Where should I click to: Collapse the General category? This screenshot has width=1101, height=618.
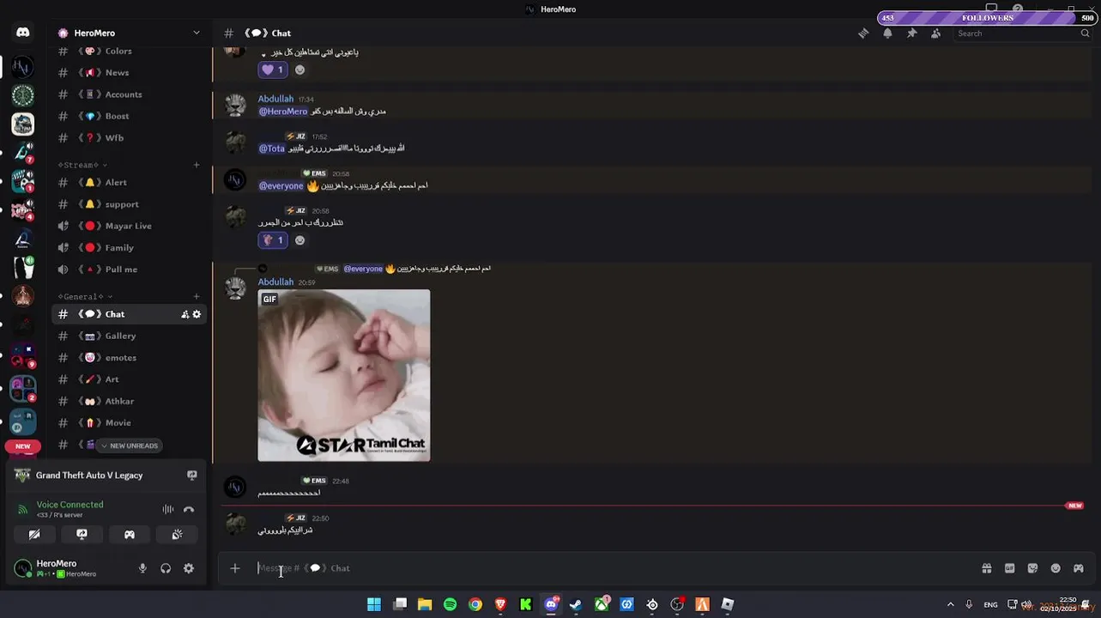tap(85, 296)
